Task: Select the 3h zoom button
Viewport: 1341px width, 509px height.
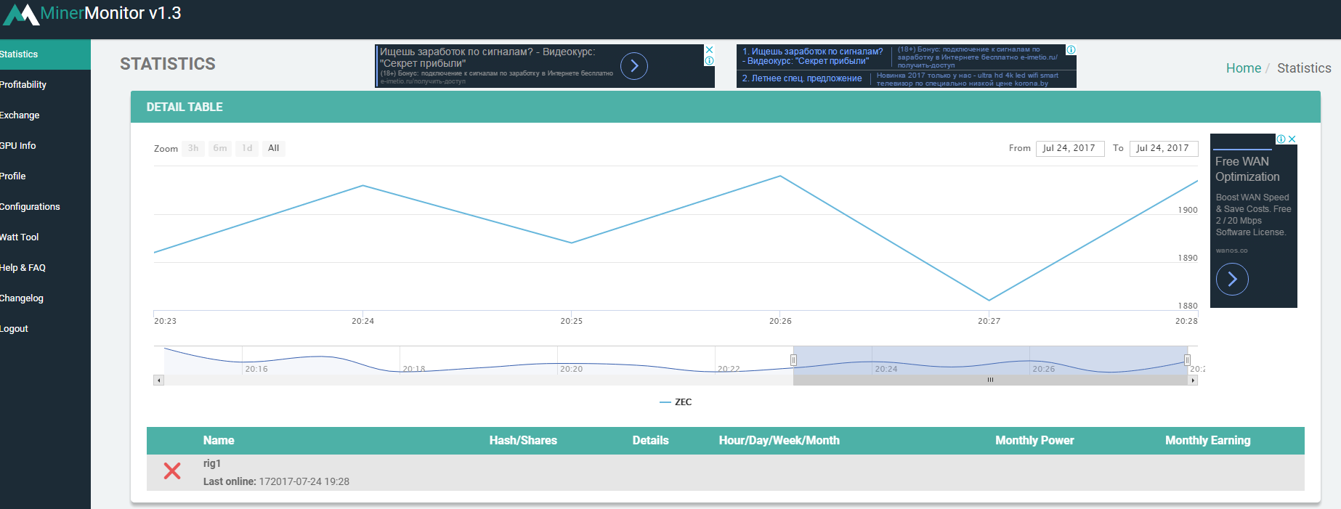Action: pos(193,148)
